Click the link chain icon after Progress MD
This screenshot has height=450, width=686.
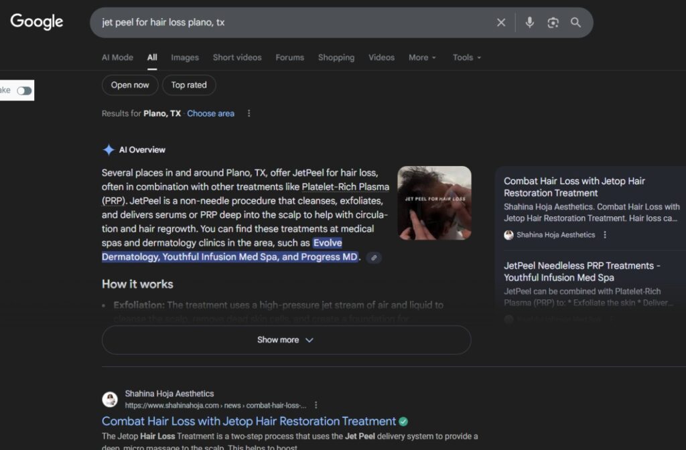tap(374, 258)
